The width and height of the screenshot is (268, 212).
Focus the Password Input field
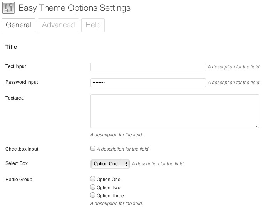point(148,83)
